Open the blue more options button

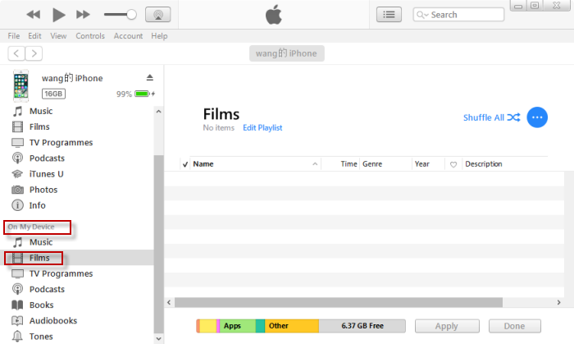click(537, 117)
